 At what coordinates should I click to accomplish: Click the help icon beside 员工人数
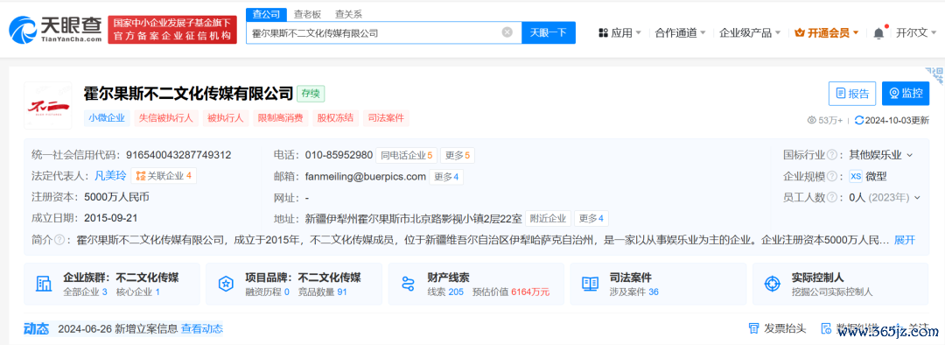[x=832, y=197]
